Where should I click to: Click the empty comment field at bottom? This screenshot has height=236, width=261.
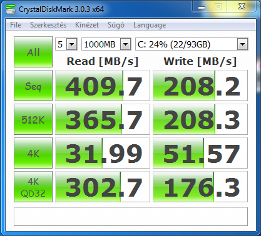(x=131, y=217)
